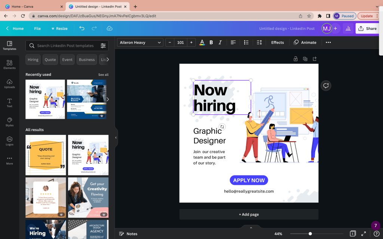Viewport: 383px width, 239px height.
Task: Open the Aileron Heavy font dropdown
Action: [140, 43]
